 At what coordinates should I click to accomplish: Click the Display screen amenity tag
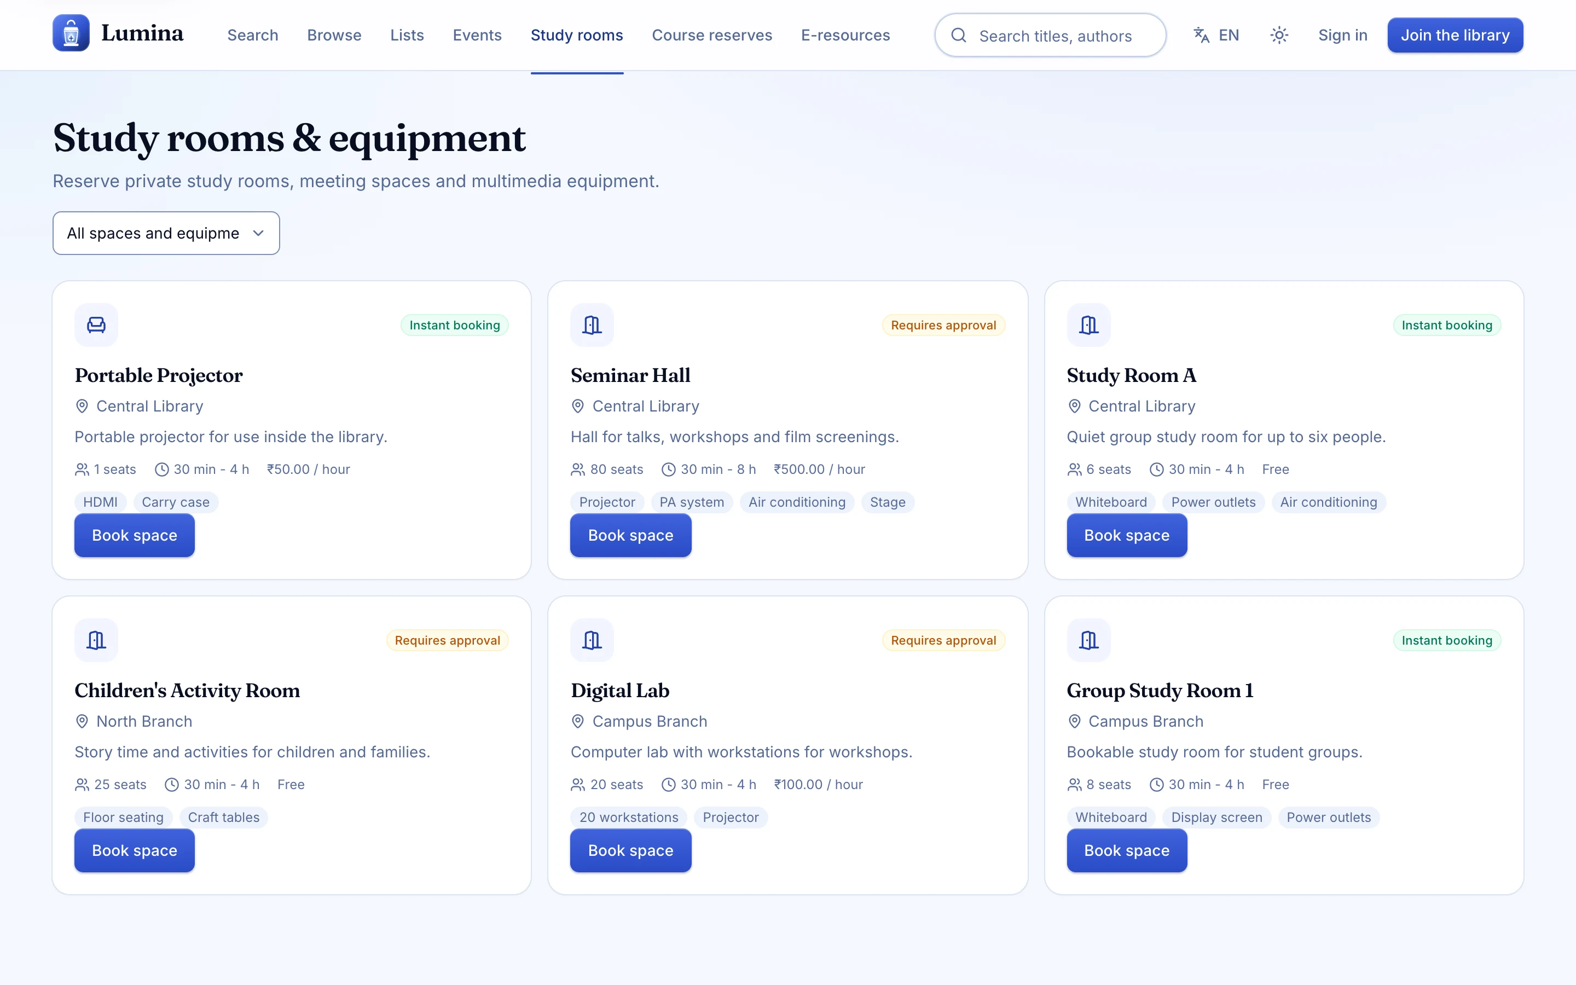[1216, 818]
